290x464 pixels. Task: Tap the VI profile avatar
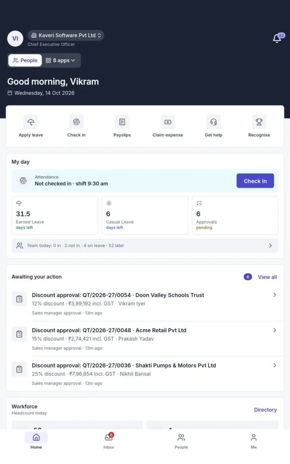pos(15,39)
